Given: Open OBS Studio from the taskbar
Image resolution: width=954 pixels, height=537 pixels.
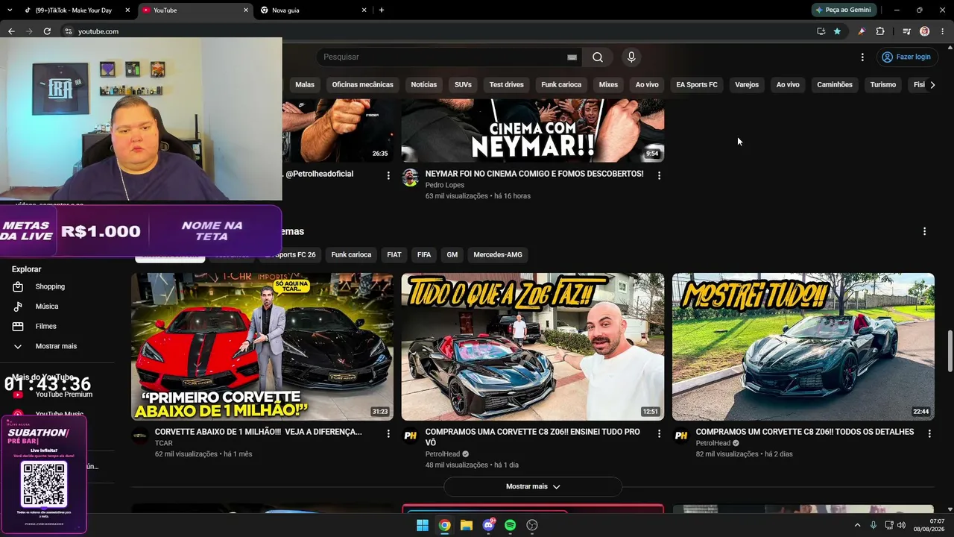Looking at the screenshot, I should pyautogui.click(x=532, y=525).
